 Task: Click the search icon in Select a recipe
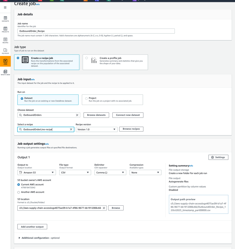[20, 129]
